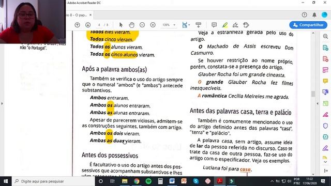Open PowerPoint from the taskbar

[x=184, y=181]
